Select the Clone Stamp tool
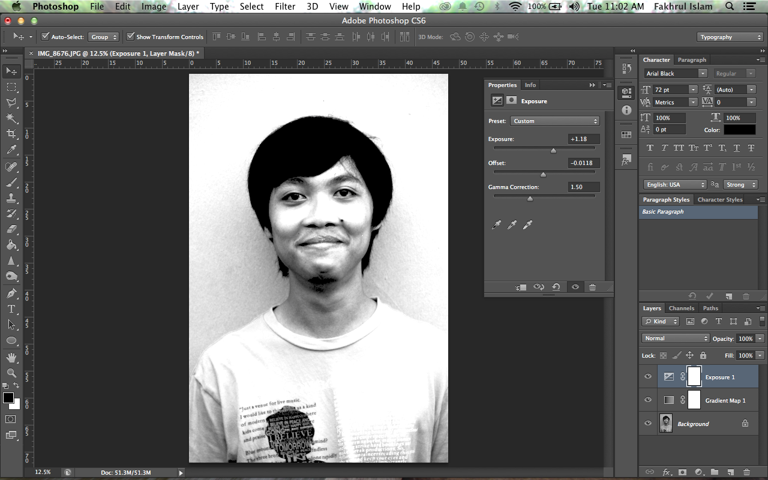768x480 pixels. (x=11, y=198)
